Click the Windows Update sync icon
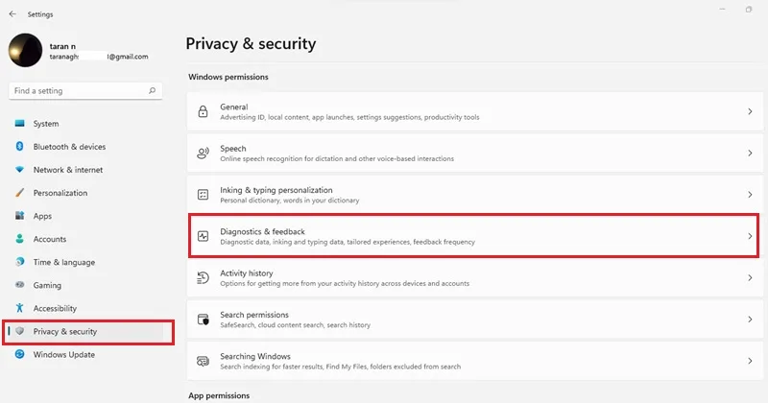The height and width of the screenshot is (403, 768). [x=19, y=354]
